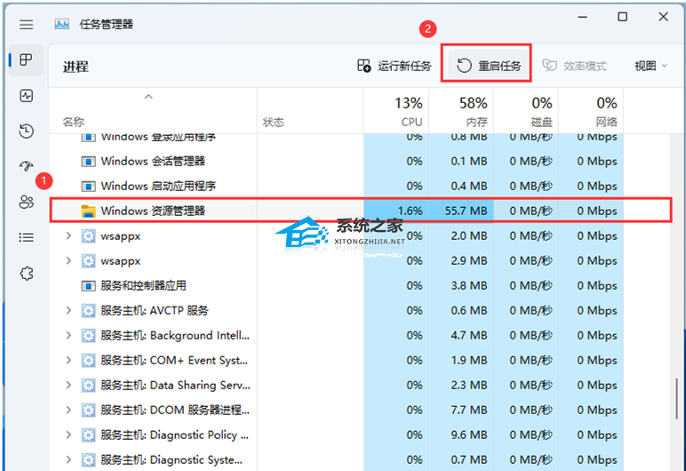Sort by 内存 58% column header

tap(461, 111)
